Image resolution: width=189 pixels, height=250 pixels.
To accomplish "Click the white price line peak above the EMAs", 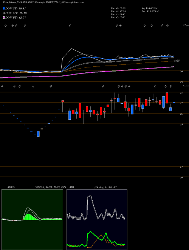I will (x=71, y=48).
